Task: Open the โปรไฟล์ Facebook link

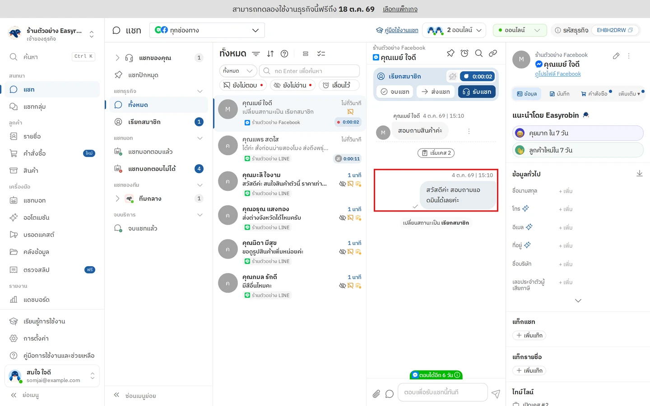Action: [558, 74]
